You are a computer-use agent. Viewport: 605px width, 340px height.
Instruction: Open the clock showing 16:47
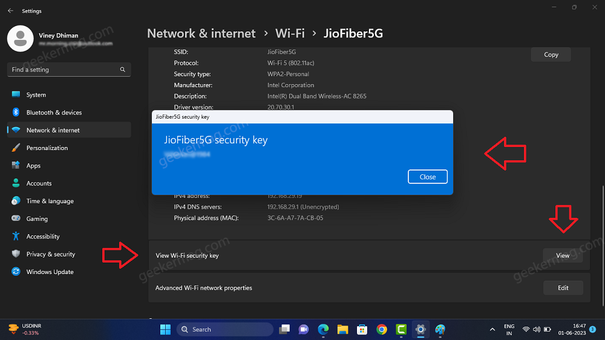pyautogui.click(x=572, y=329)
